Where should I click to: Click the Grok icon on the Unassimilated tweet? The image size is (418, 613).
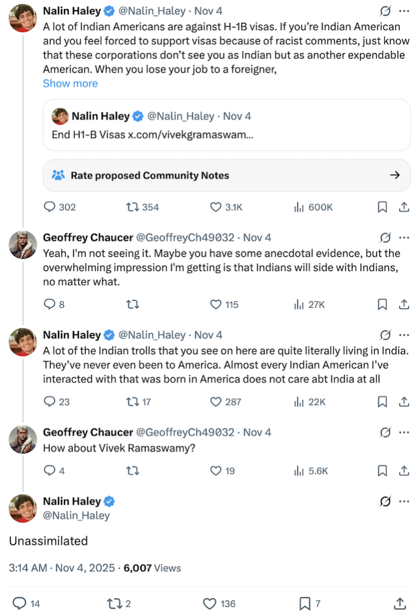point(386,502)
